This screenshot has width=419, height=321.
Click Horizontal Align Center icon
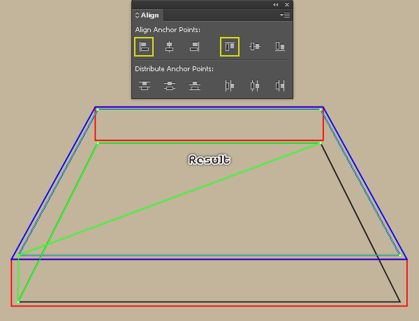pyautogui.click(x=169, y=47)
